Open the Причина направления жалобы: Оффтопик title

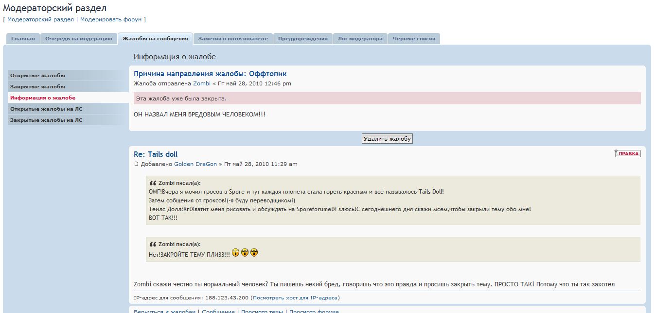[x=210, y=74]
